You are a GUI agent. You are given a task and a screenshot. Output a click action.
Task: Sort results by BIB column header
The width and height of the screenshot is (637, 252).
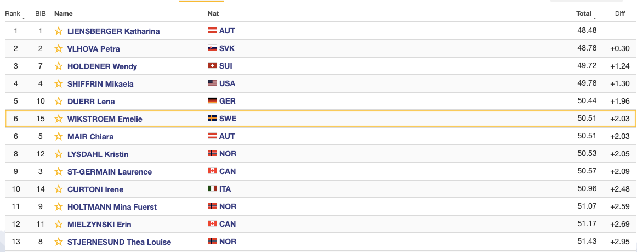[40, 14]
